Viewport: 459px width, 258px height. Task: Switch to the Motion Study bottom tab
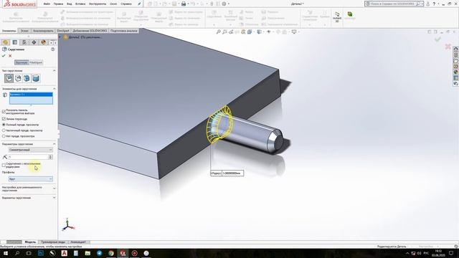78,242
